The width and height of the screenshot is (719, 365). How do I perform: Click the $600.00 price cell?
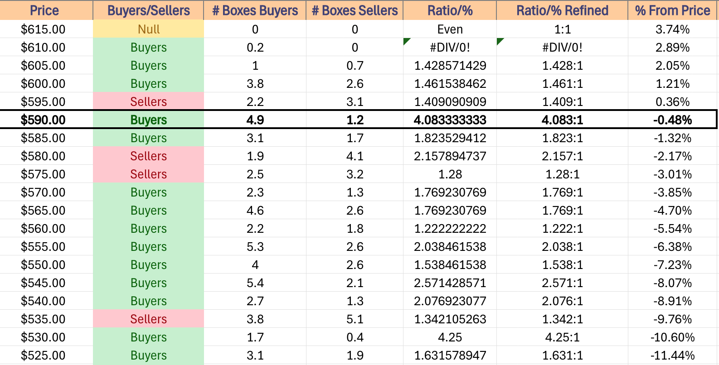(x=46, y=83)
